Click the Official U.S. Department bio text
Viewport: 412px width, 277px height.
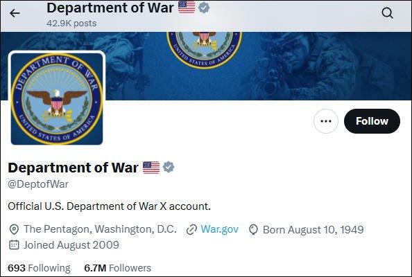click(x=110, y=206)
